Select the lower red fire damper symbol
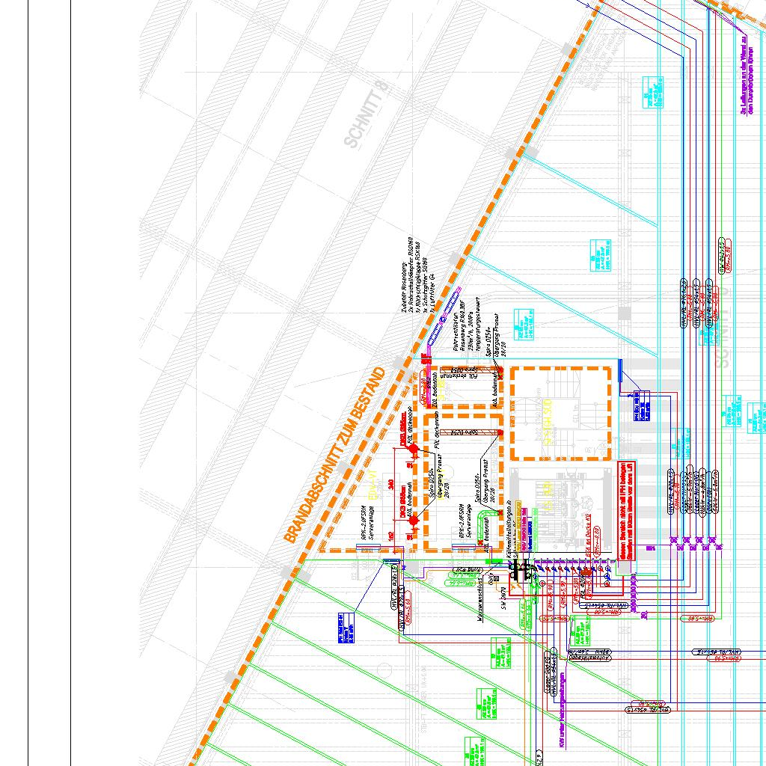This screenshot has height=766, width=766. (413, 519)
